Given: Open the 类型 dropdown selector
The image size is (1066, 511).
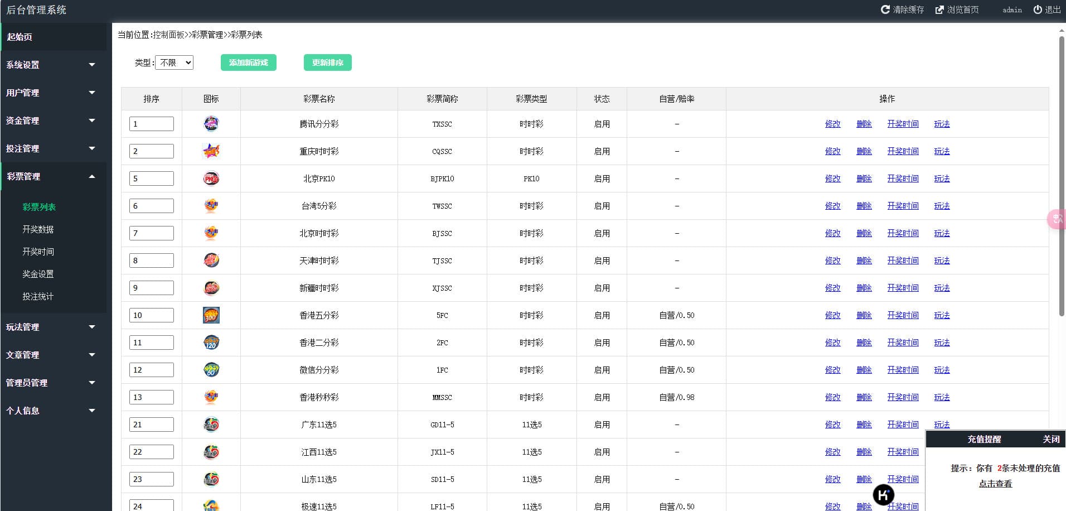Looking at the screenshot, I should click(x=174, y=62).
